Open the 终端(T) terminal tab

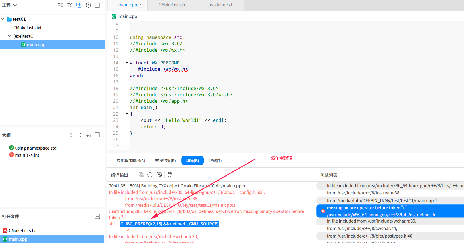click(x=215, y=161)
